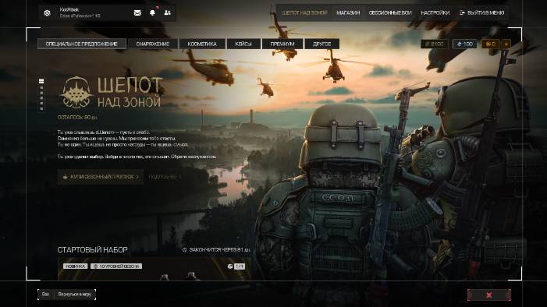
Task: Click the Esc key hint button
Action: pos(46,295)
